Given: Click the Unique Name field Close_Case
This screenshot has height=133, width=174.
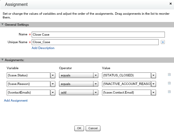Looking at the screenshot, I should tap(95, 42).
